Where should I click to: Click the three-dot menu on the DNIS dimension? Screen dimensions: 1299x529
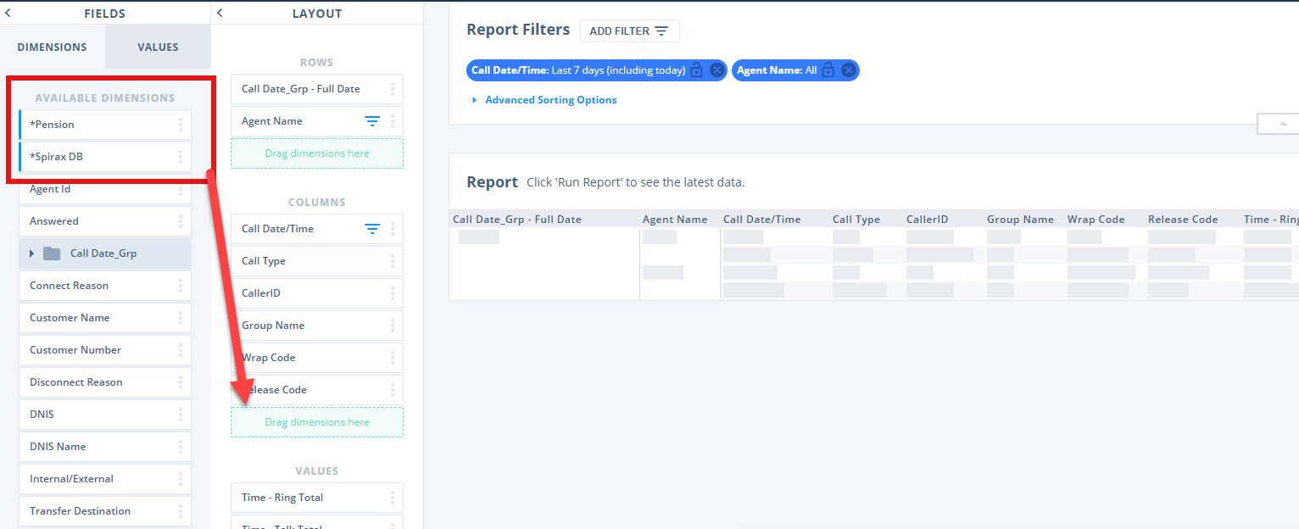pos(181,414)
